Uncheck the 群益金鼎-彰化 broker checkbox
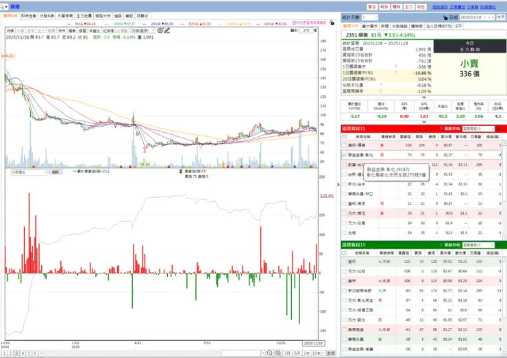This screenshot has height=358, width=507. coord(345,155)
